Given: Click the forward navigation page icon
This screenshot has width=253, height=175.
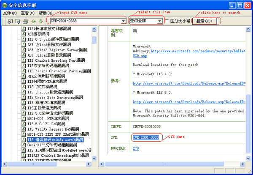Looking at the screenshot, I should coord(18,21).
